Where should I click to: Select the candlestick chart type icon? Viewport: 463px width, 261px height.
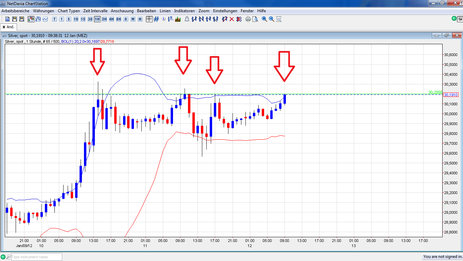(31, 19)
